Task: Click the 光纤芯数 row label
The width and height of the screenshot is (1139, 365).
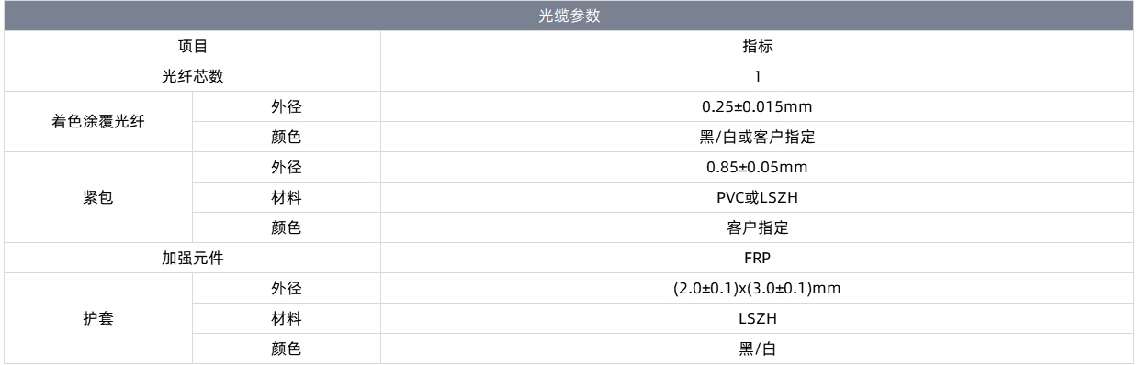Action: pos(193,76)
